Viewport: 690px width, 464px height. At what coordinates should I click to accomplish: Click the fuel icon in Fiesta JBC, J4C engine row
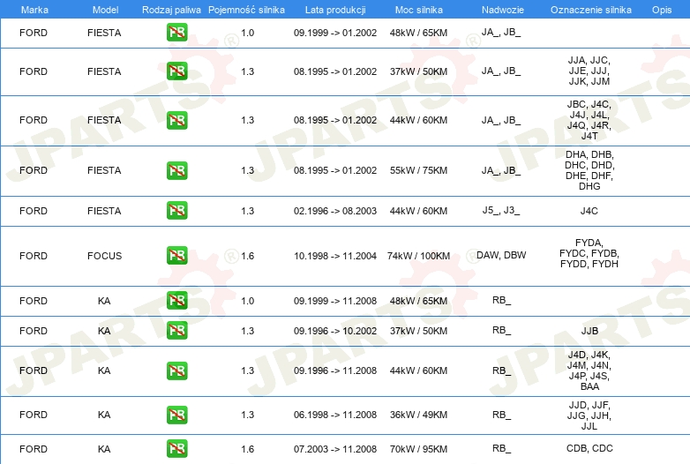[176, 121]
